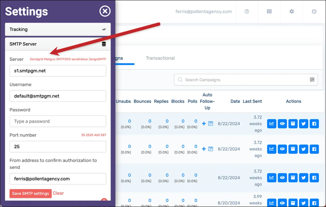326x207 pixels.
Task: Click the archive icon in top campaign row
Action: pos(293,124)
